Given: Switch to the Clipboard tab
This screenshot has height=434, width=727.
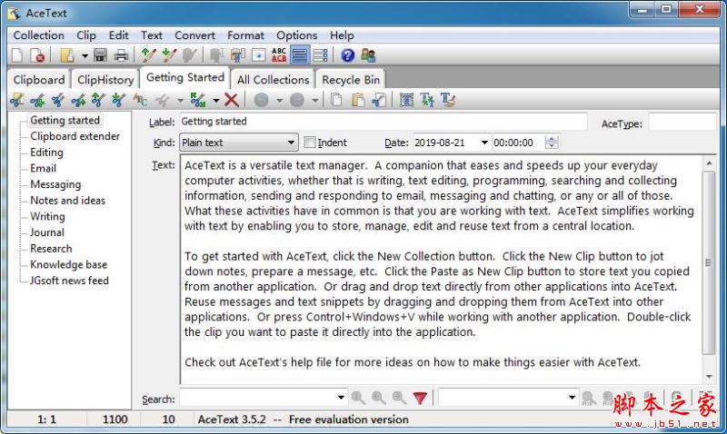Looking at the screenshot, I should point(39,80).
